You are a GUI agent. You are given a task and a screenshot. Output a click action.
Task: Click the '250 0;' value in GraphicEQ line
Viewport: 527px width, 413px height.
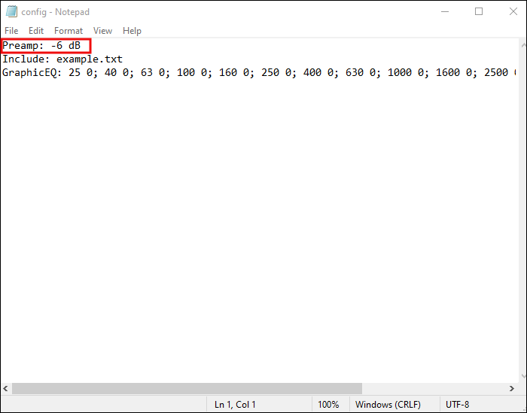tap(279, 72)
